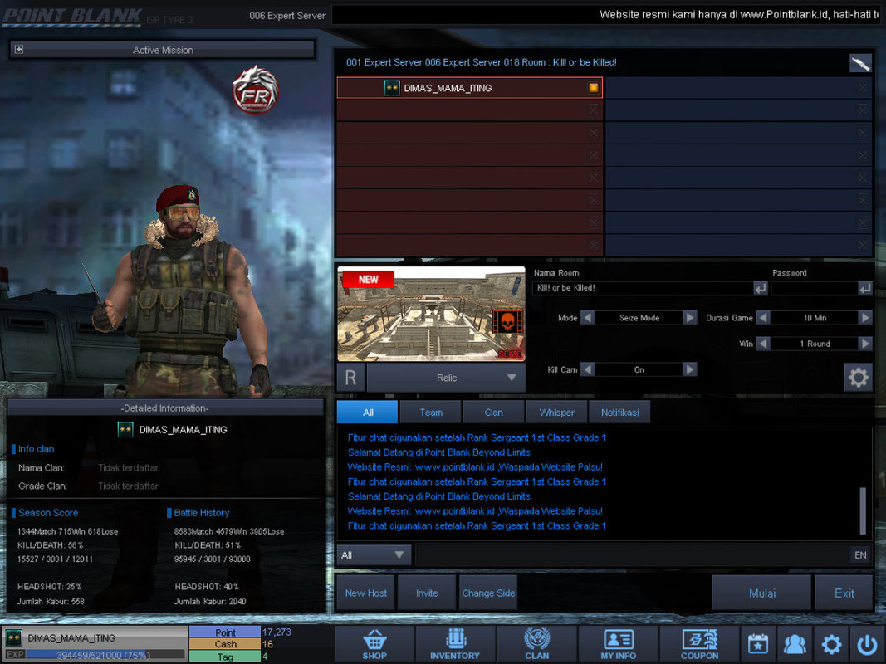Click the FR wolf clan emblem
Screen dimensions: 886x664
click(x=256, y=89)
